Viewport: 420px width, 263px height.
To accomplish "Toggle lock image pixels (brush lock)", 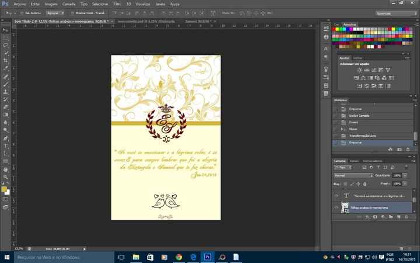I will (x=352, y=184).
